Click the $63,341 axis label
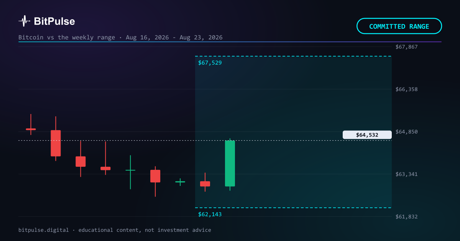The width and height of the screenshot is (460, 241). tap(406, 174)
